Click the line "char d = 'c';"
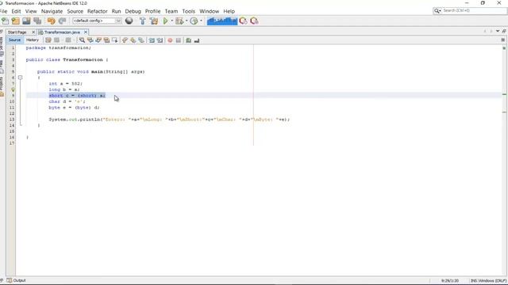508x285 pixels. point(67,101)
